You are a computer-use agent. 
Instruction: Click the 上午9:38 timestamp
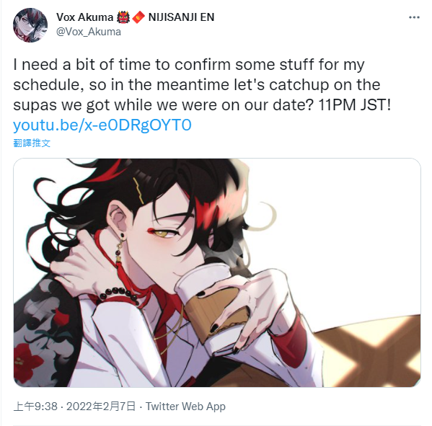(x=35, y=407)
